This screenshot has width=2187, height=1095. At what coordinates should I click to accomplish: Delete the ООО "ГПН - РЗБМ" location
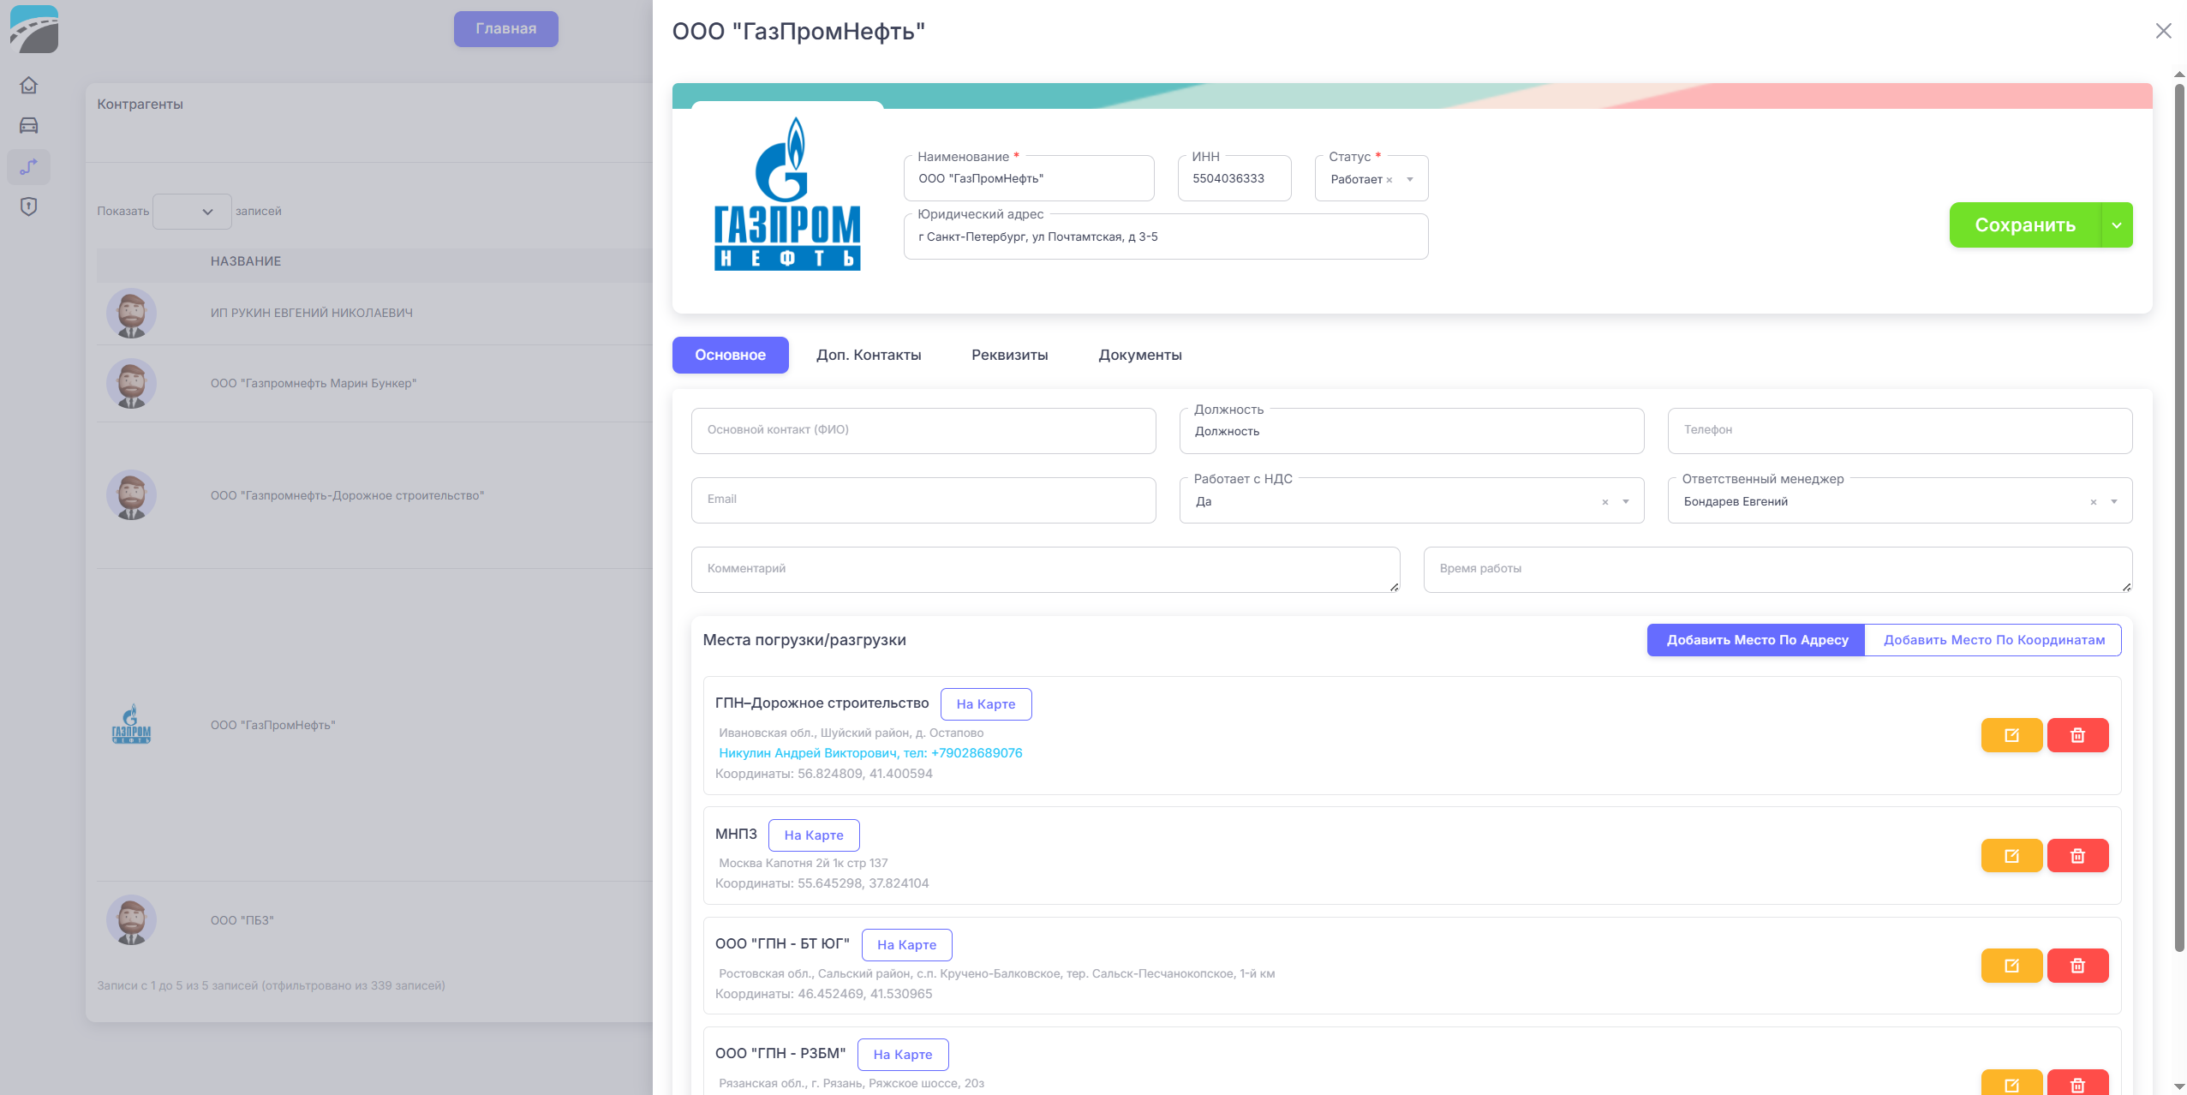2077,1083
